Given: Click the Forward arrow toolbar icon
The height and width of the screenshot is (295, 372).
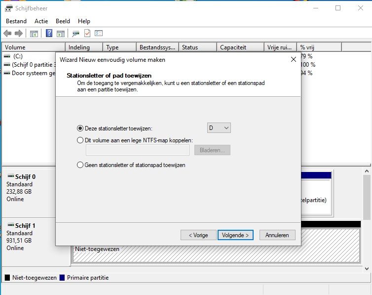Looking at the screenshot, I should [19, 33].
